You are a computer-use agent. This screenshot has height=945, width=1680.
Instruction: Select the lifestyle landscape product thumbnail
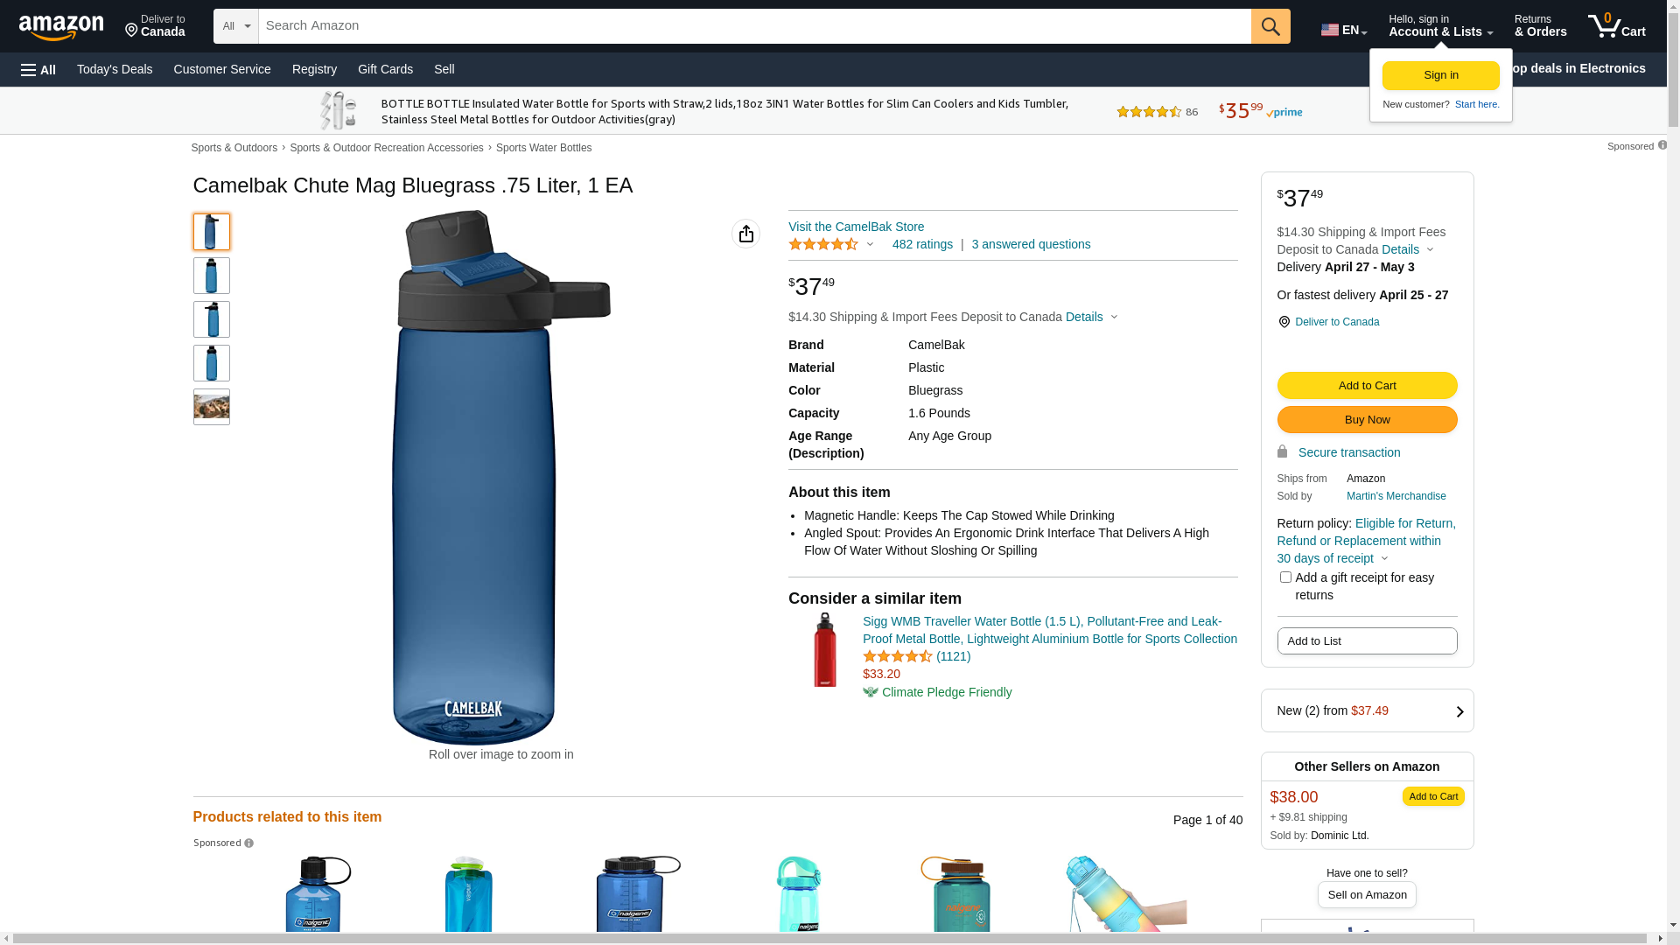point(212,407)
